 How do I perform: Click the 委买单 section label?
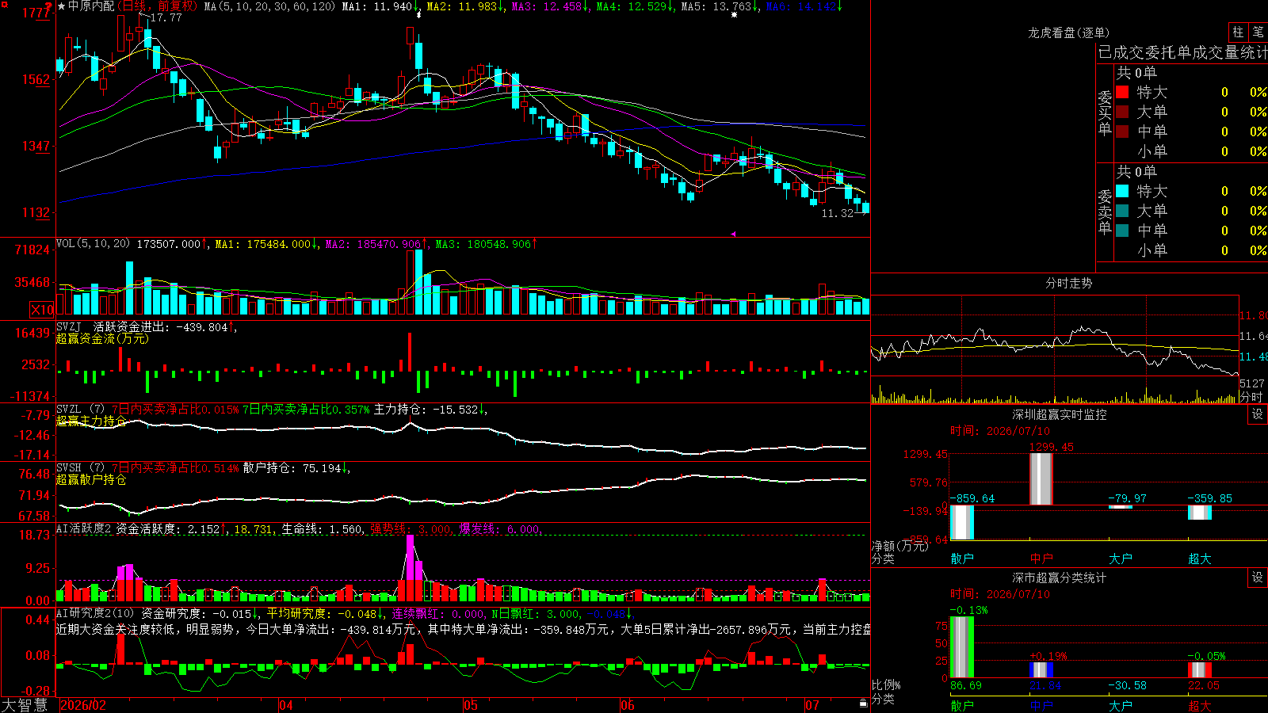click(1105, 112)
